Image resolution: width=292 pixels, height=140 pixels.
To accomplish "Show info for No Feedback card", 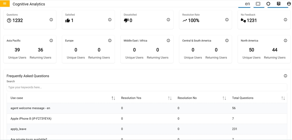I will (x=285, y=20).
